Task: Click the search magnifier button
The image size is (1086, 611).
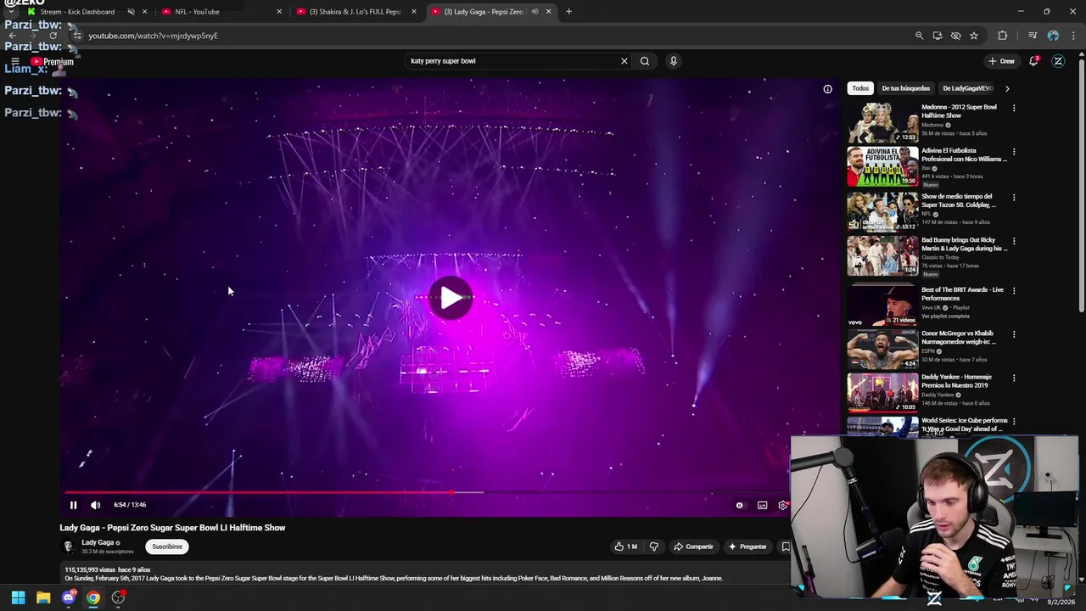Action: point(645,61)
